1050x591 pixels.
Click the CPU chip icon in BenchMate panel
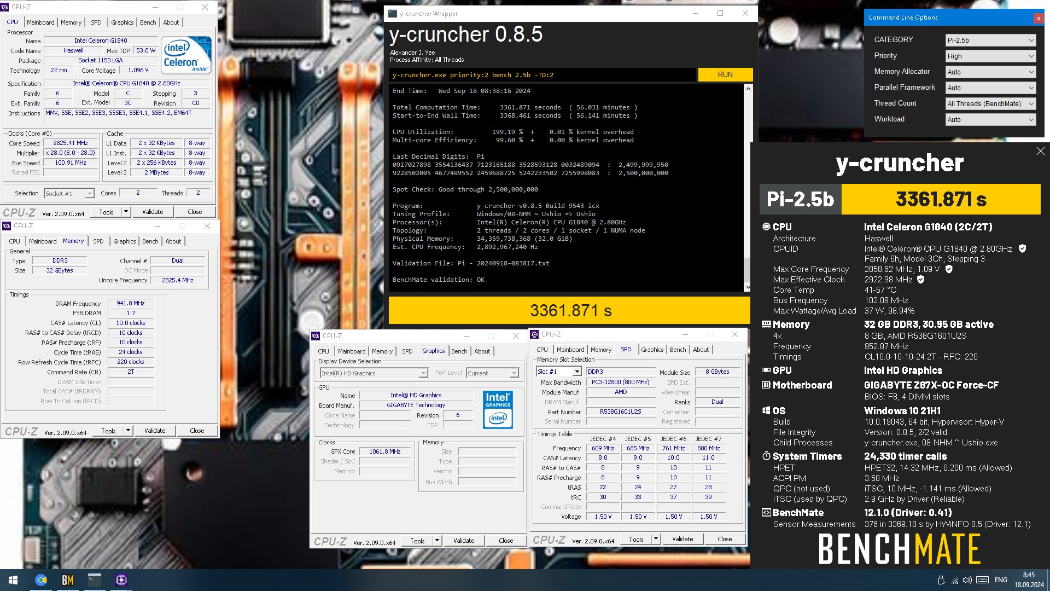click(x=766, y=227)
